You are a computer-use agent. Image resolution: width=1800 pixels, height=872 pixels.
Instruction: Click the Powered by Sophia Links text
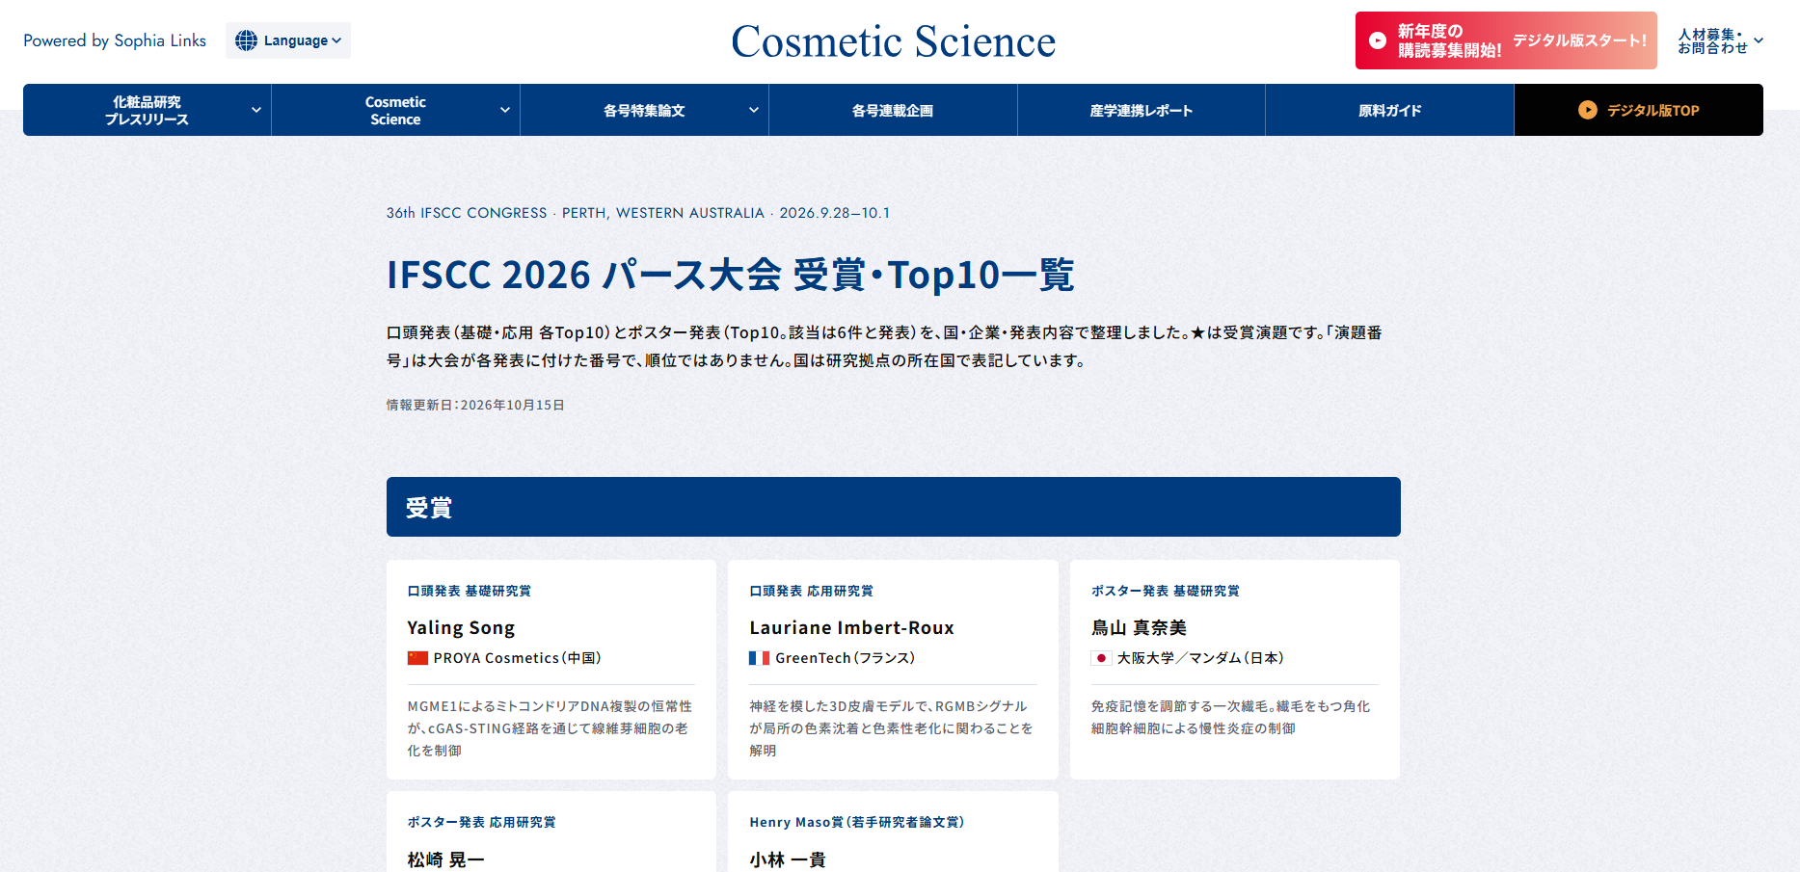coord(115,40)
